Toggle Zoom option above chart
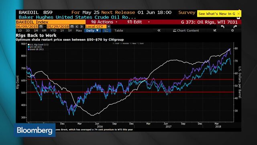The width and height of the screenshot is (257, 145). 141,43
